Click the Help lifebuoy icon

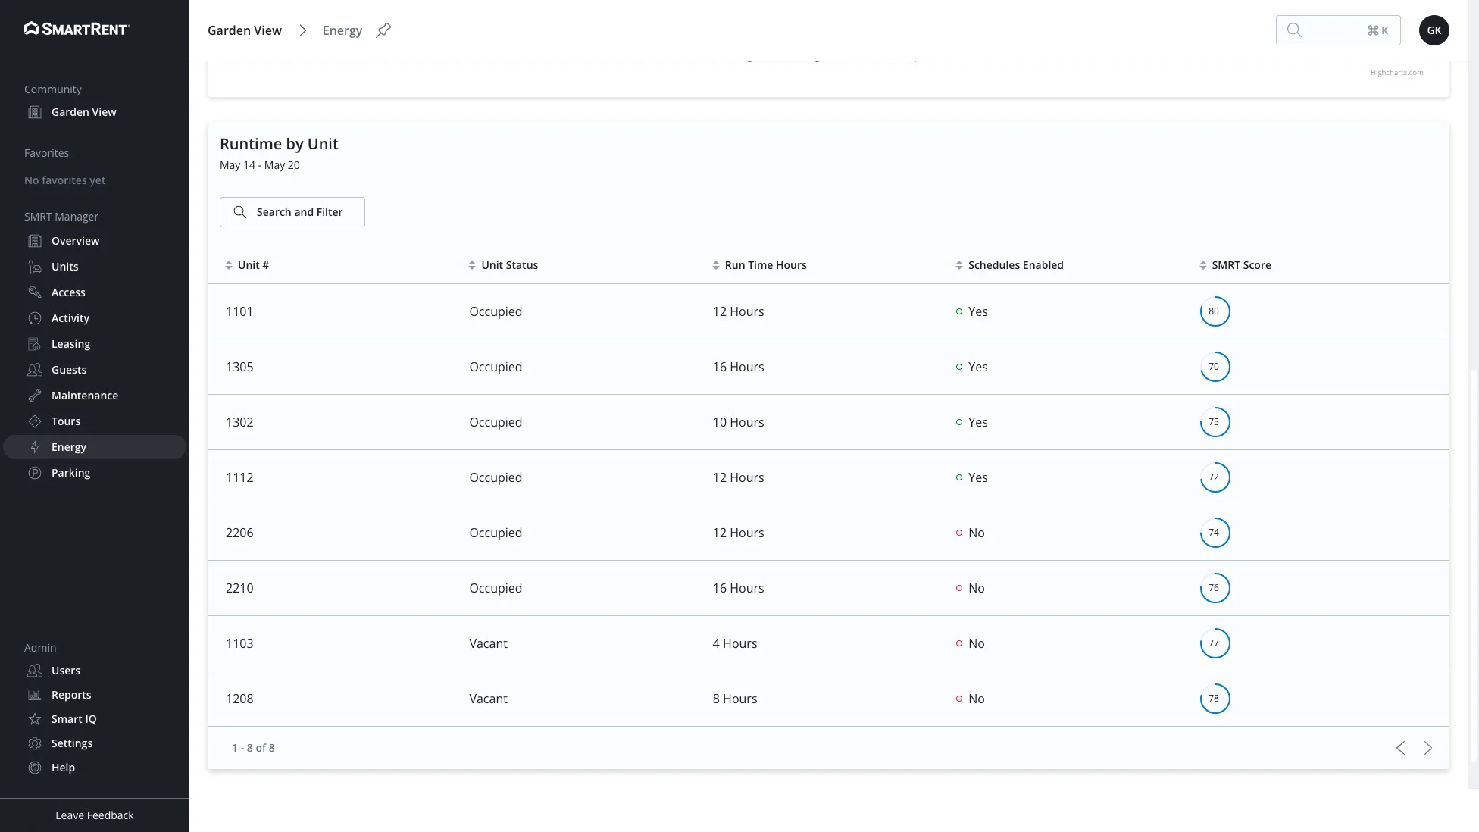coord(35,768)
